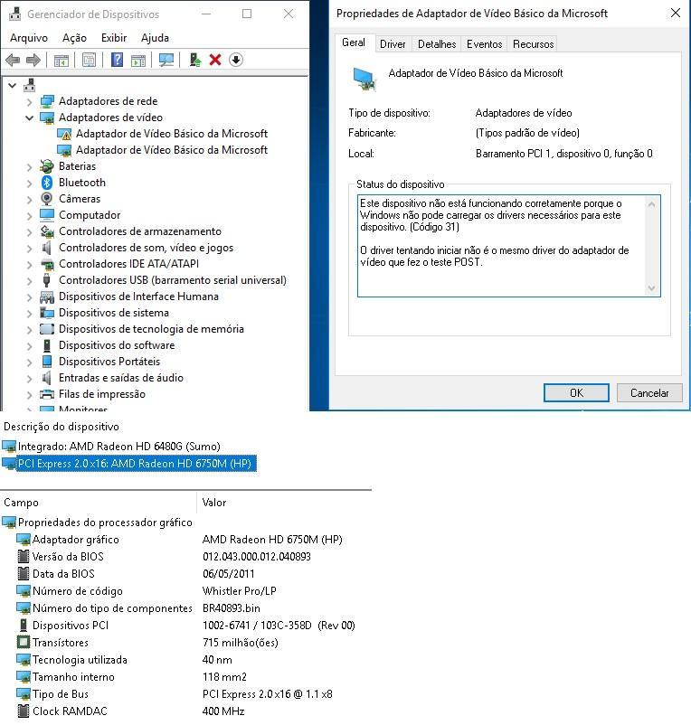The height and width of the screenshot is (725, 691).
Task: Click the Computador monitor icon
Action: (47, 215)
